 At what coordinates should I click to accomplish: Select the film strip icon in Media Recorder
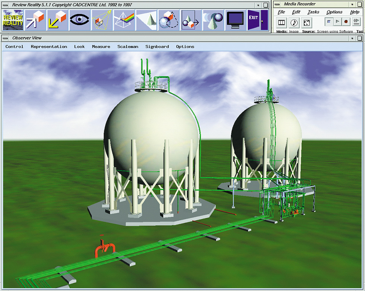(282, 22)
